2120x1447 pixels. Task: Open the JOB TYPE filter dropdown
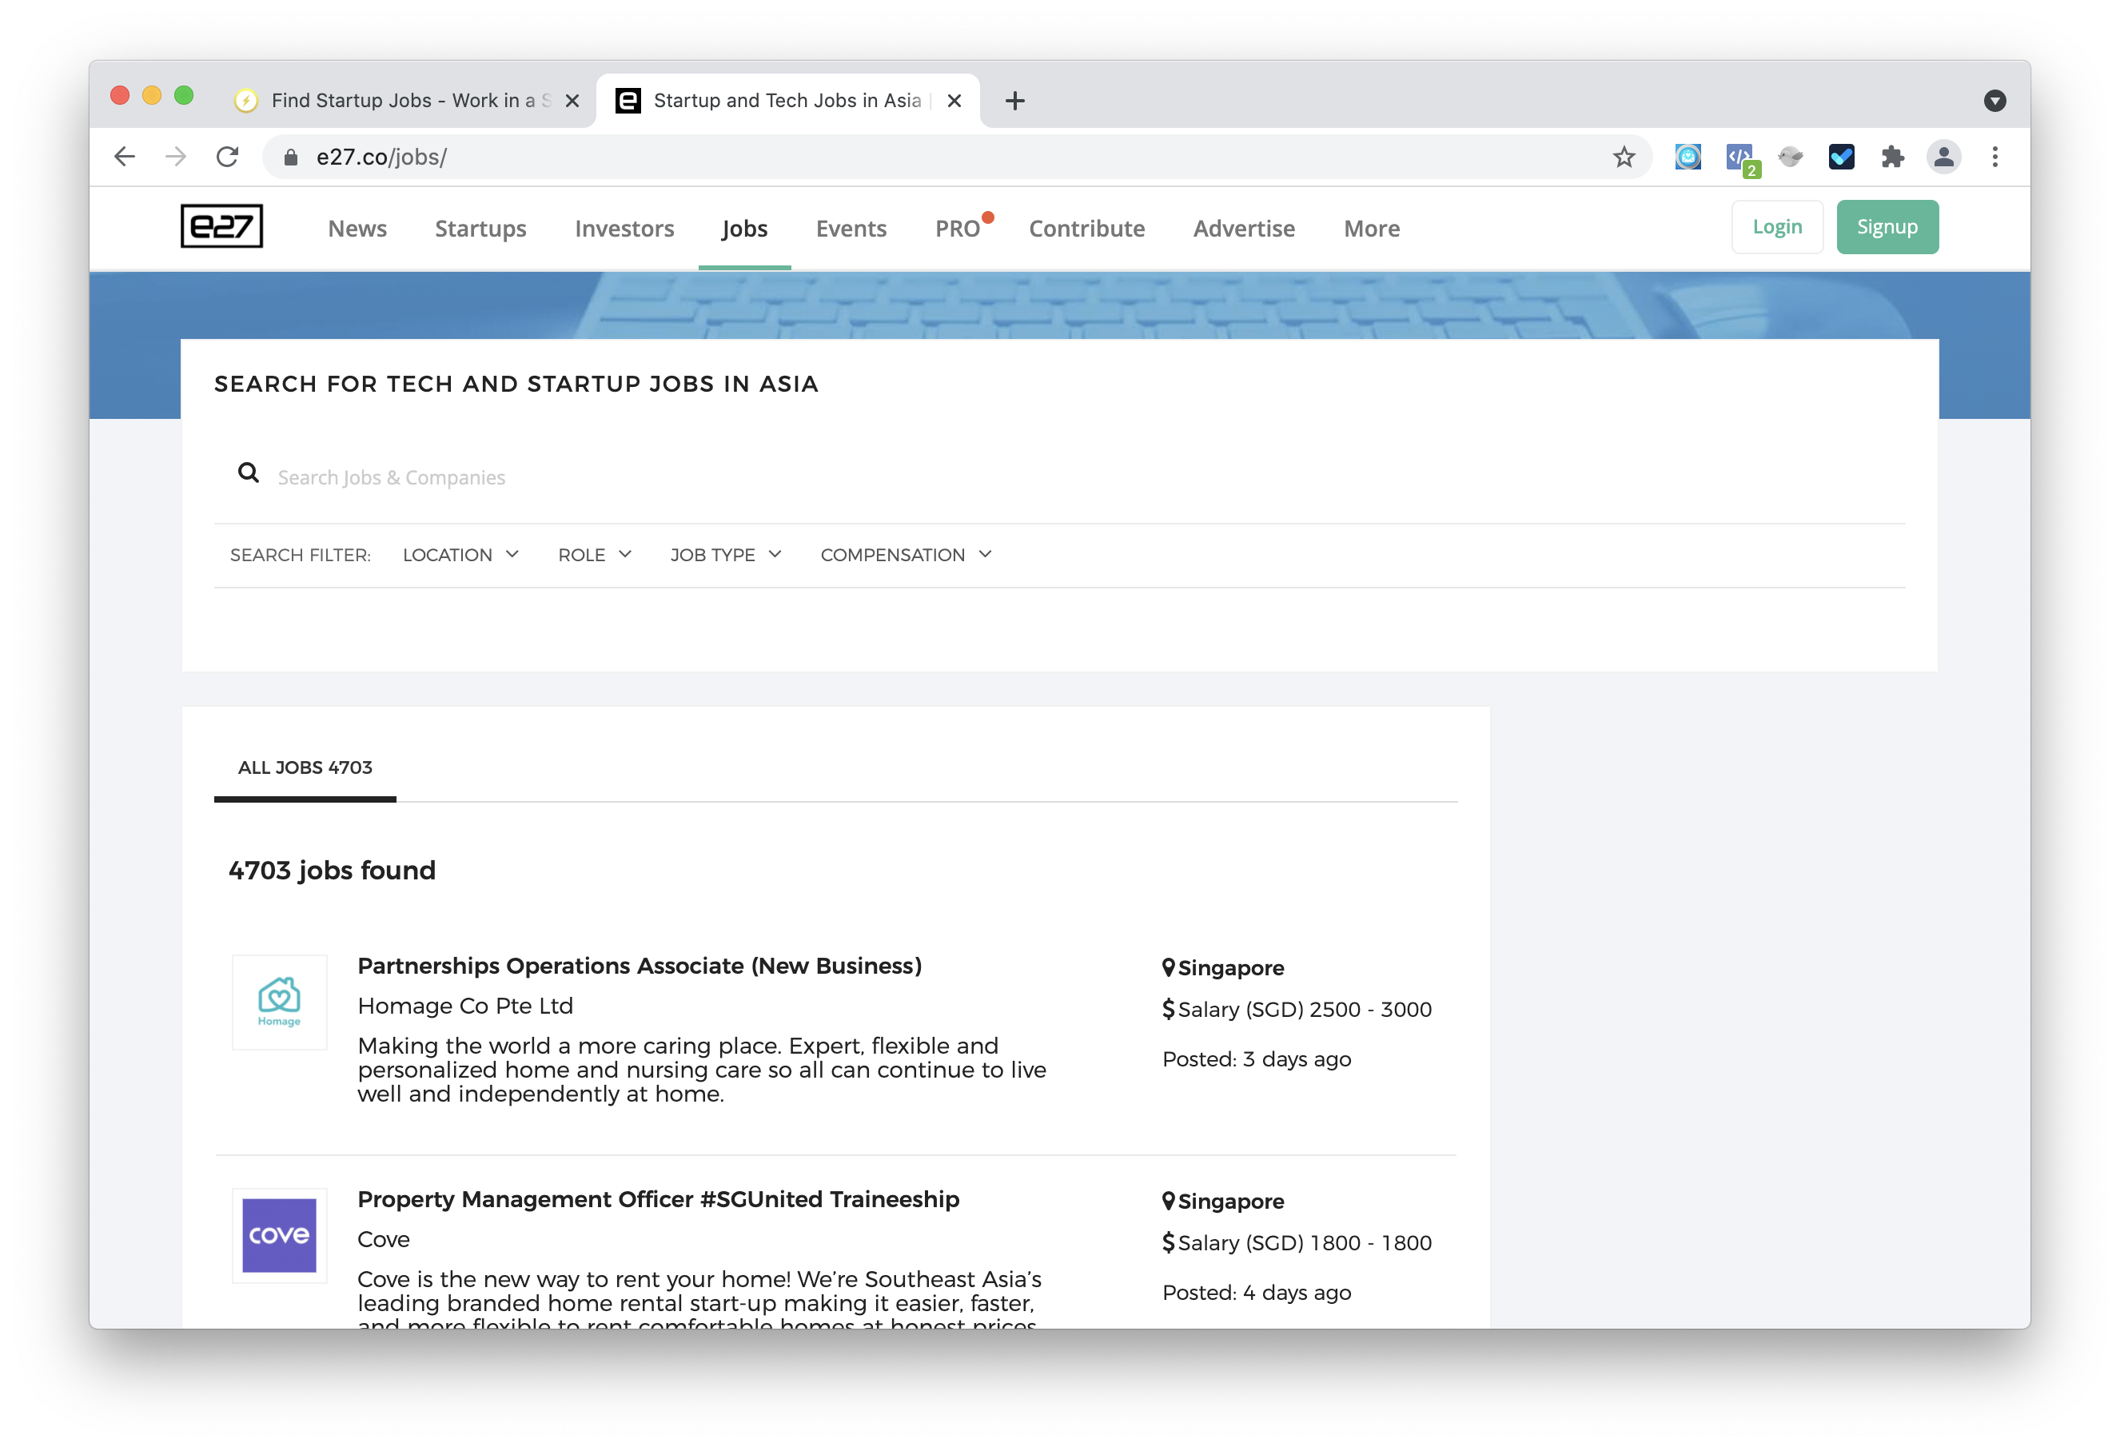tap(725, 555)
